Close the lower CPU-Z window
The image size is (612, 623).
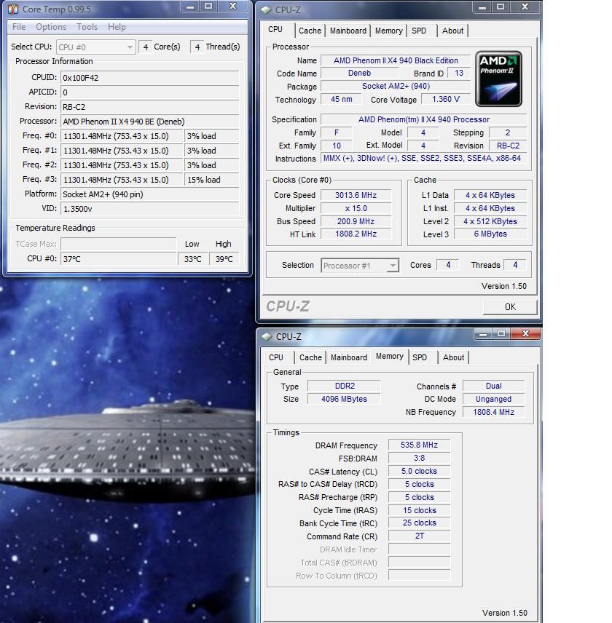pos(526,333)
